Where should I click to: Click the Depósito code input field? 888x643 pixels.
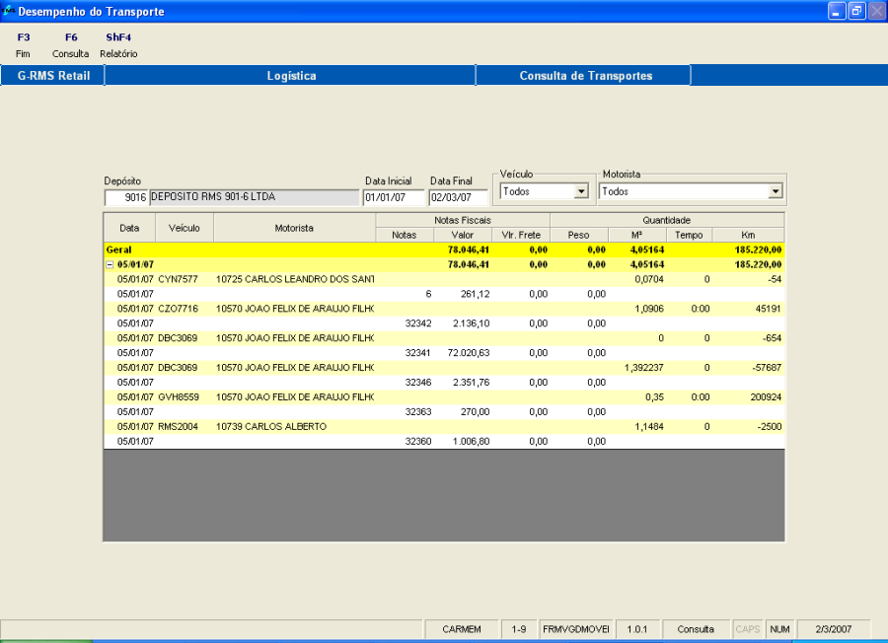[x=125, y=196]
